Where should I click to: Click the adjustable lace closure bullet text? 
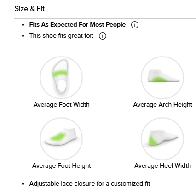click(90, 183)
